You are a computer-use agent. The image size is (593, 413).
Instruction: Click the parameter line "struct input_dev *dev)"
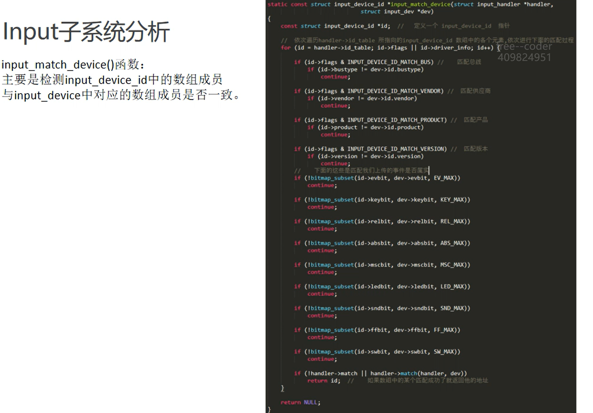coord(397,12)
